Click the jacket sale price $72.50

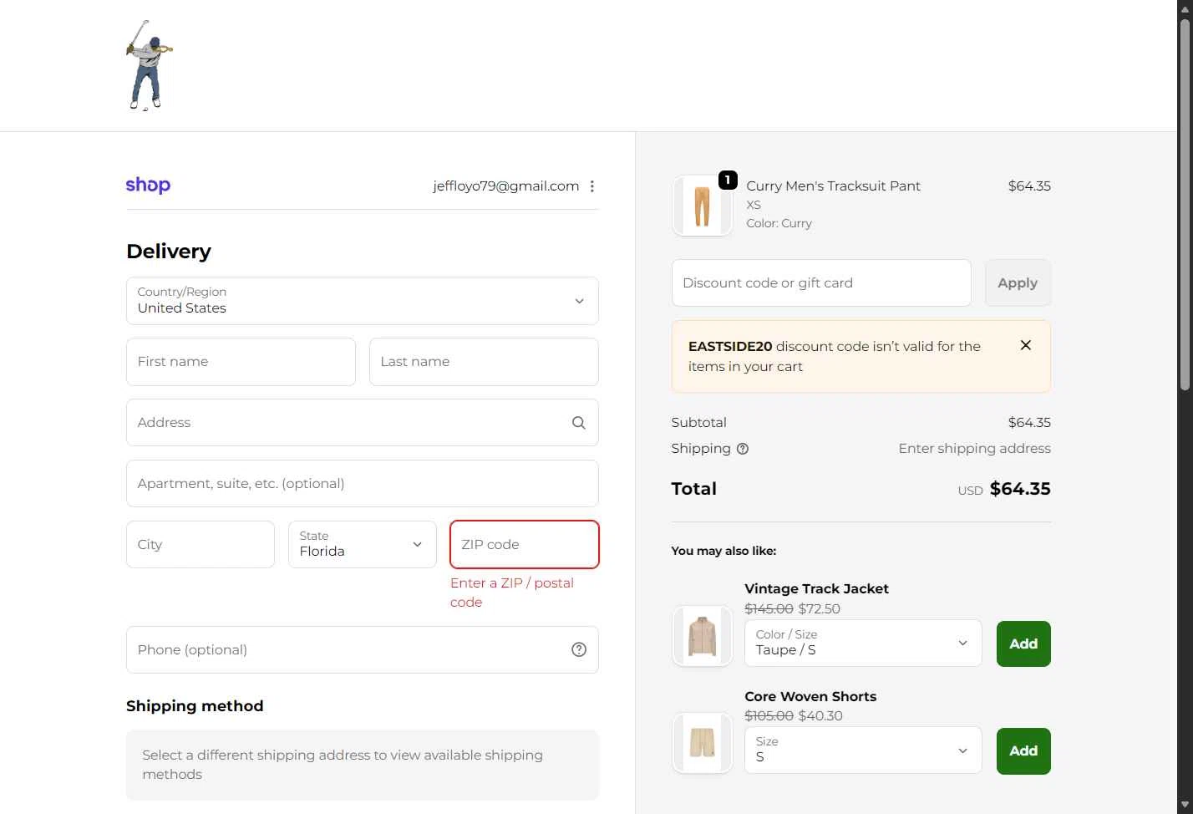[x=820, y=609]
